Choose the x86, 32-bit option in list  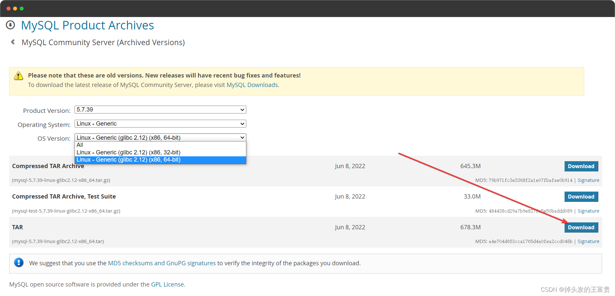(x=160, y=152)
